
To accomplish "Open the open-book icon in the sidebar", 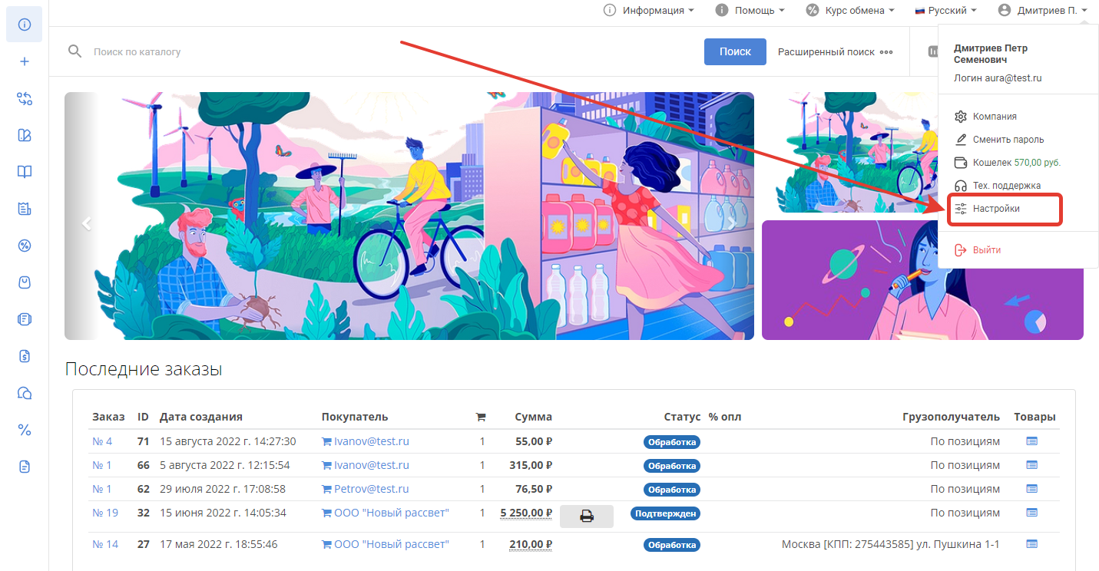I will [25, 172].
